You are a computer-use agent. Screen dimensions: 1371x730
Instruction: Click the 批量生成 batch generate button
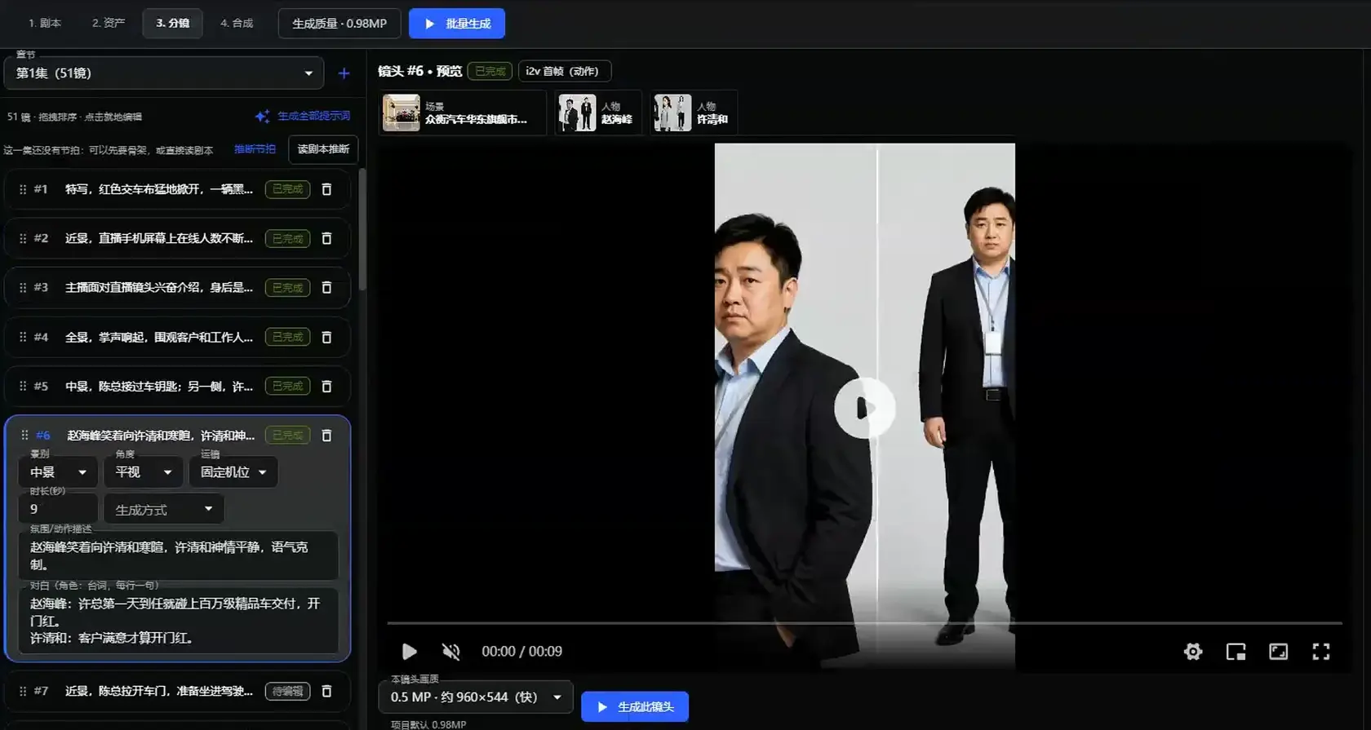[x=457, y=24]
